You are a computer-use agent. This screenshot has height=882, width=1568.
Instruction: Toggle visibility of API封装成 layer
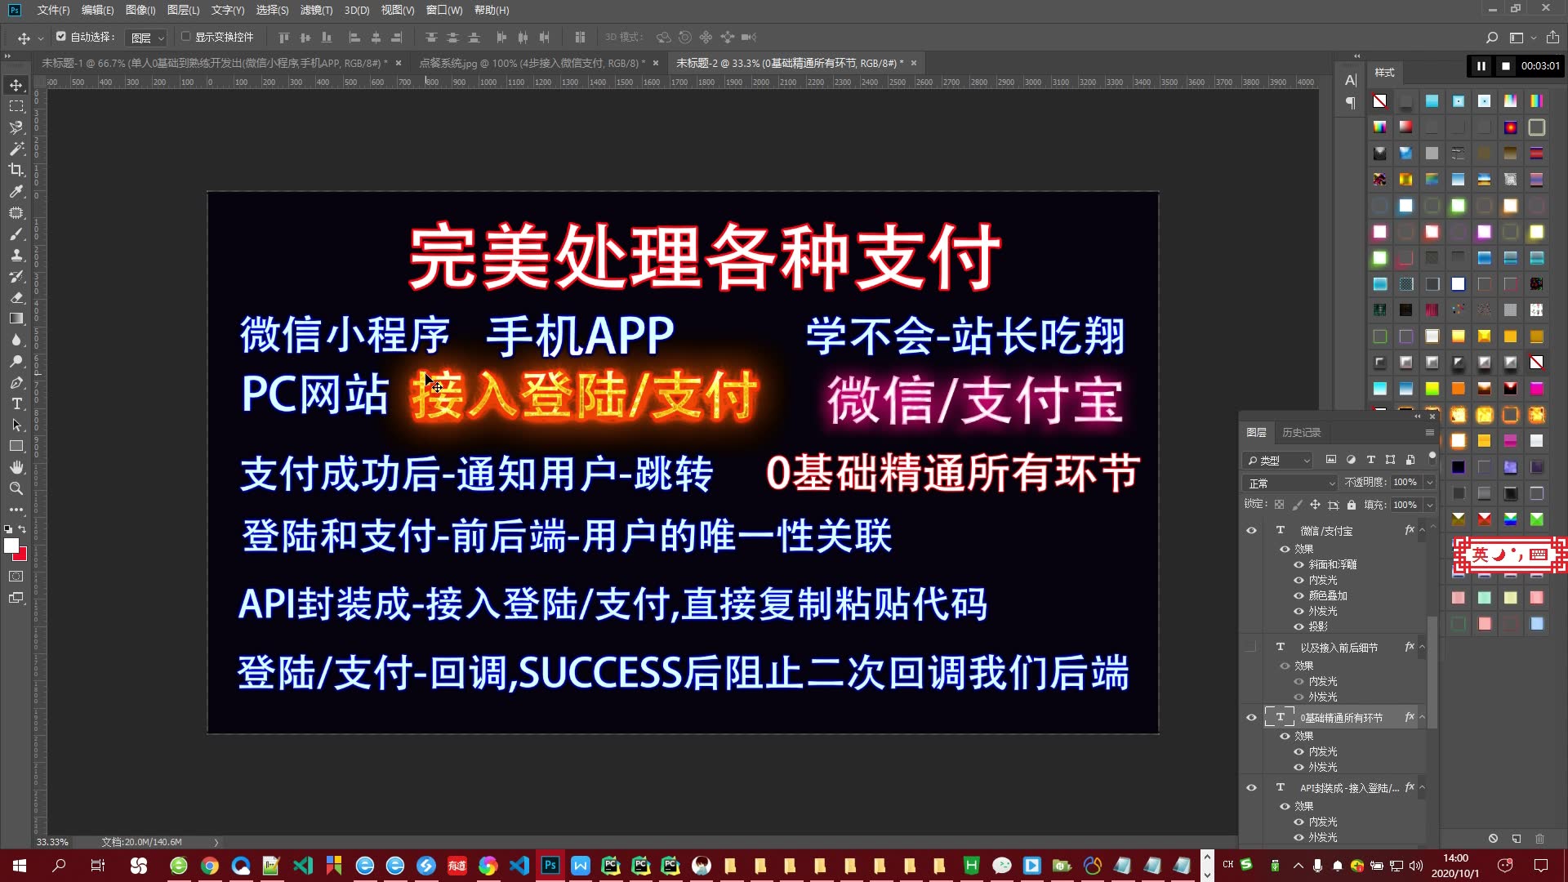(1251, 787)
